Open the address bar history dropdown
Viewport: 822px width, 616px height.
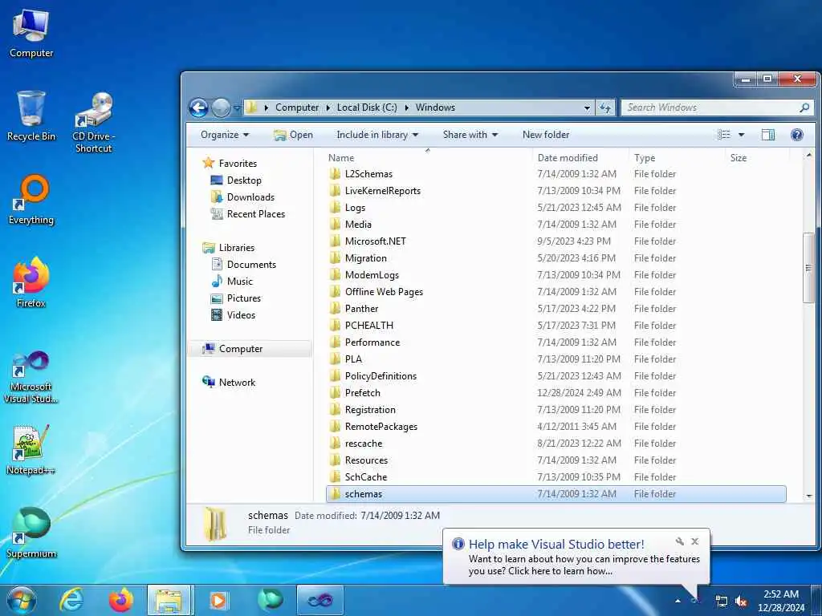587,108
